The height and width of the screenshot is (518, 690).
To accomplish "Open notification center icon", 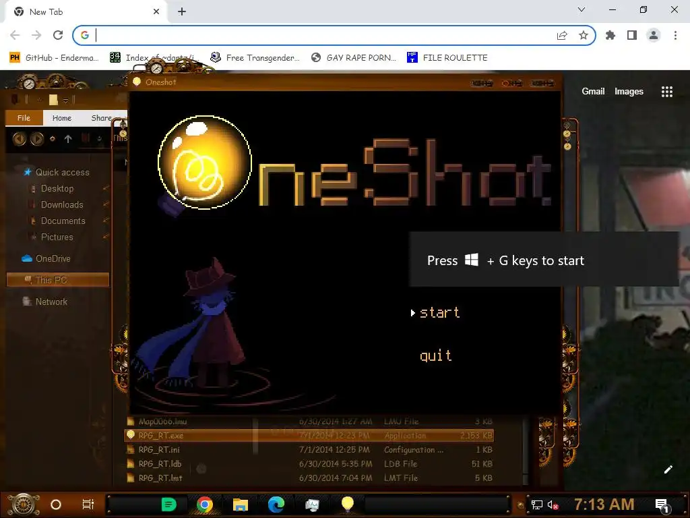I will (x=662, y=505).
